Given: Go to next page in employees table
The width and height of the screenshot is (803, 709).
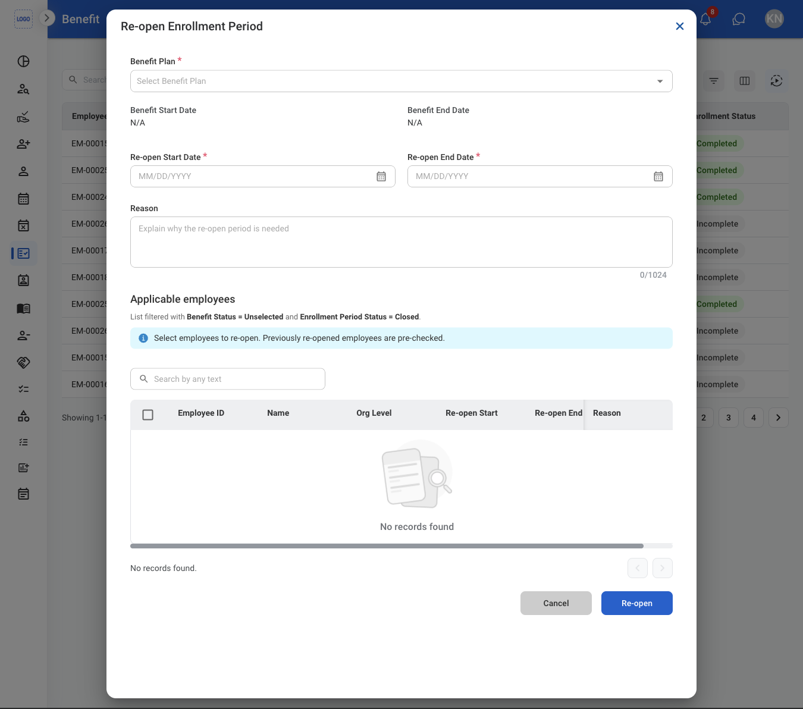Looking at the screenshot, I should (663, 568).
